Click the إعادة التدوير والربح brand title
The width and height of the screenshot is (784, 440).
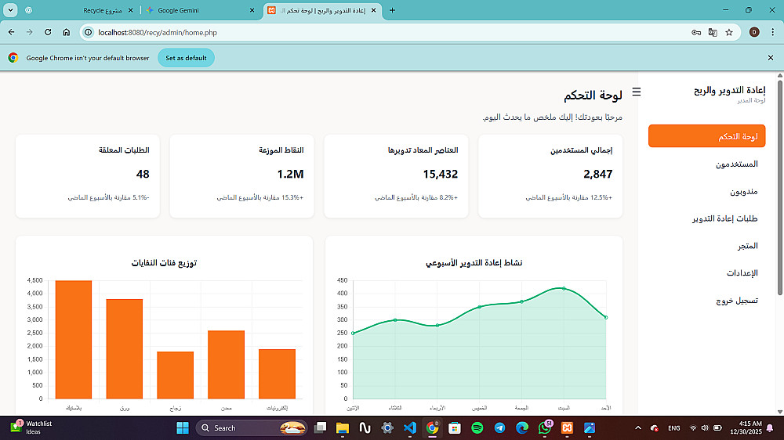coord(729,90)
